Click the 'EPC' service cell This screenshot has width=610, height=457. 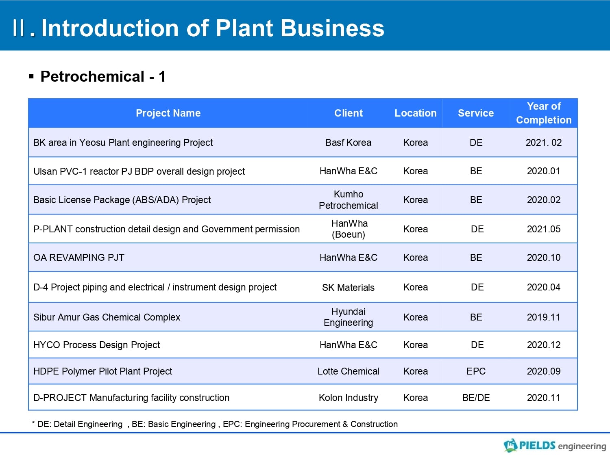pos(476,371)
